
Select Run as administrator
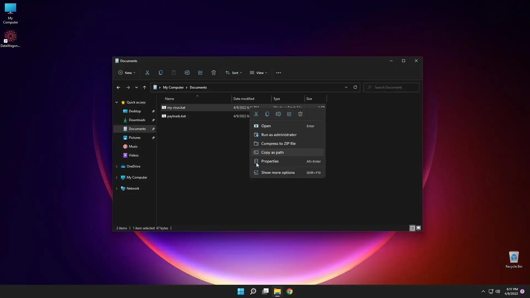(279, 135)
